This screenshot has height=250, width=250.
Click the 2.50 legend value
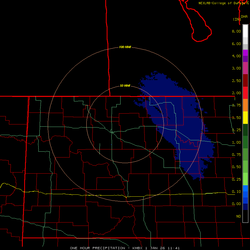click(236, 81)
